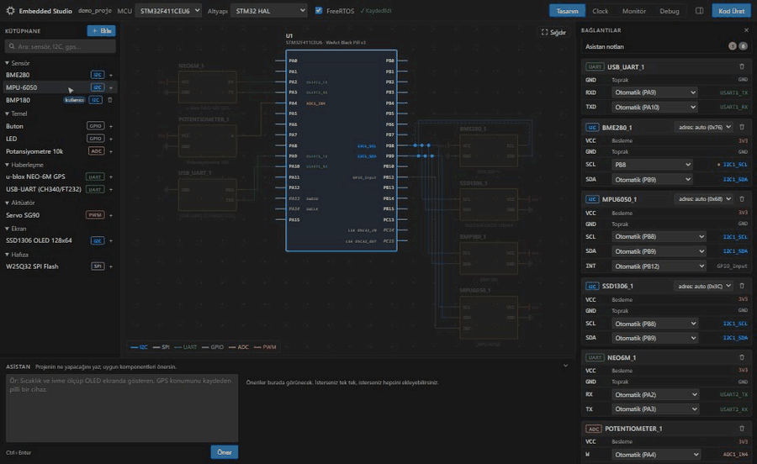The image size is (757, 464).
Task: Switch to Tasarım tab
Action: [567, 11]
